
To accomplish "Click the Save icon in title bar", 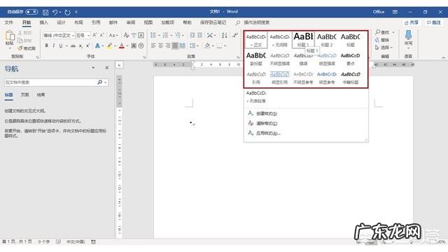I will point(45,12).
